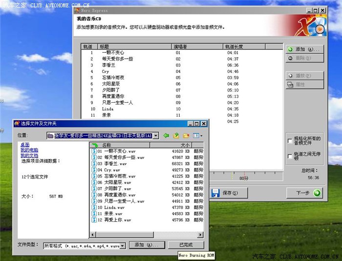Click the wav icon for 04 Cry.wav
This screenshot has width=342, height=261.
coord(94,170)
